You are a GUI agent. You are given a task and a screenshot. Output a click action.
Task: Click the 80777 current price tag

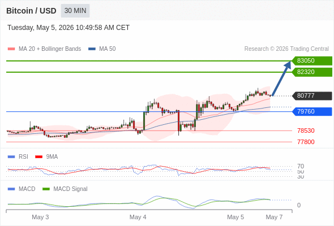(x=312, y=95)
